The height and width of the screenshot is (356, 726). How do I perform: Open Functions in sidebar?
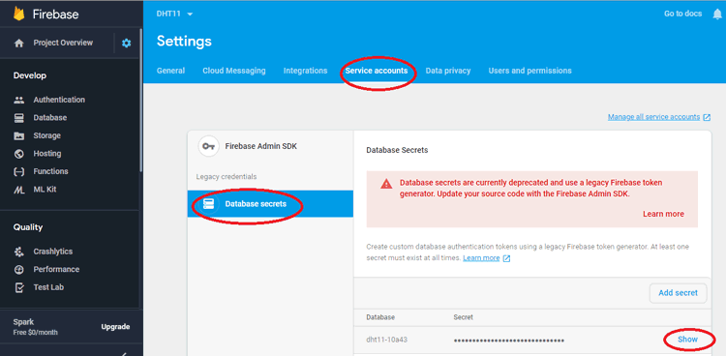pos(50,172)
